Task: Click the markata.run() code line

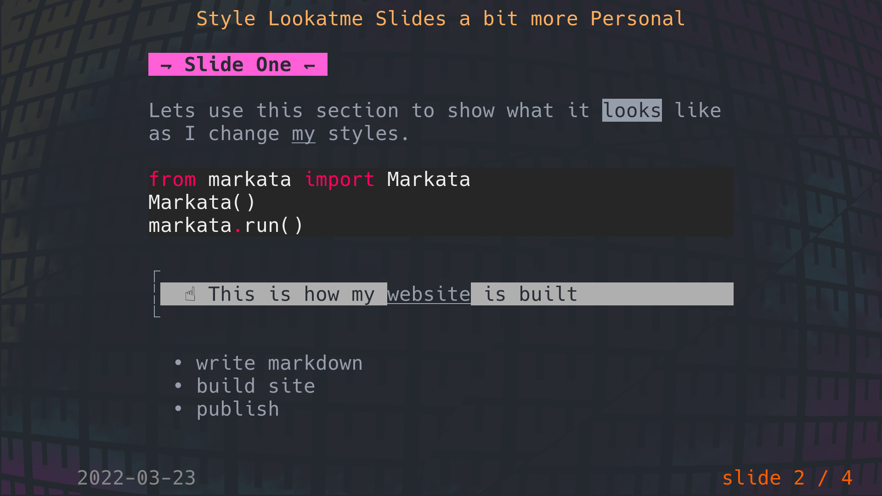Action: pos(226,225)
